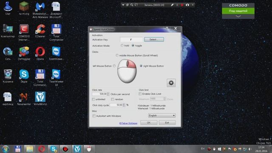This screenshot has width=272, height=153.
Task: Open the Skype desktop shortcut
Action: tap(24, 76)
